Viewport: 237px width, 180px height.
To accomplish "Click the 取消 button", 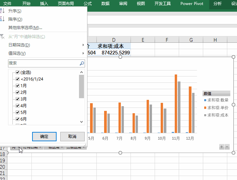I will coord(72,137).
